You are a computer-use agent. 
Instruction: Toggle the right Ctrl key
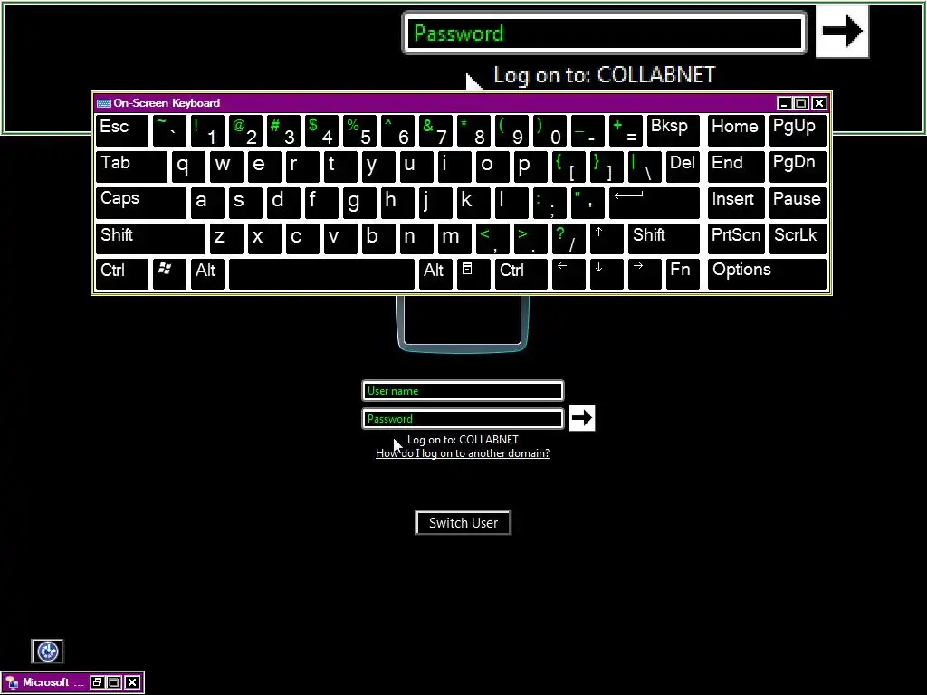[521, 274]
